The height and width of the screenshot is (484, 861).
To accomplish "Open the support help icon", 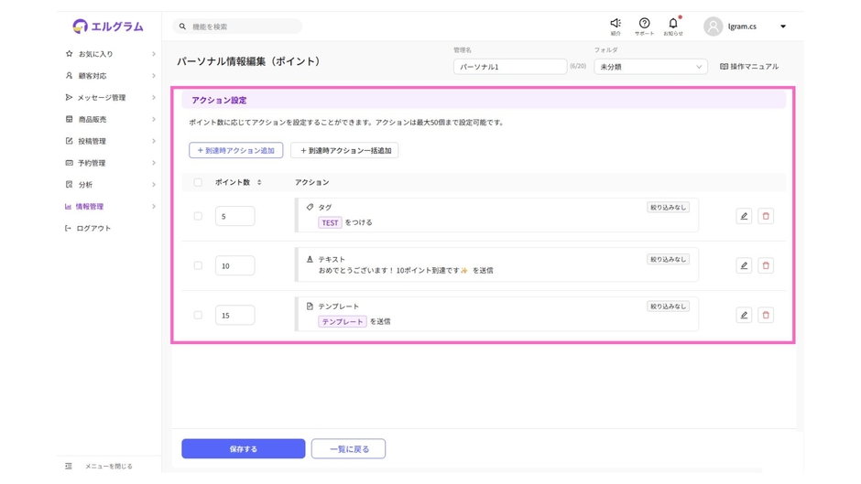I will point(644,24).
